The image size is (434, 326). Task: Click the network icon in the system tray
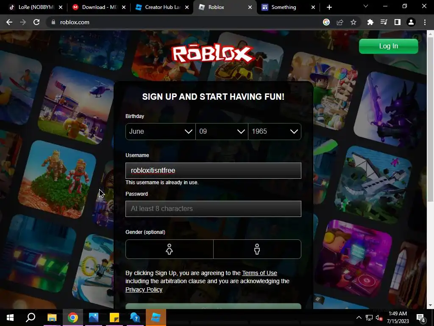pos(369,318)
